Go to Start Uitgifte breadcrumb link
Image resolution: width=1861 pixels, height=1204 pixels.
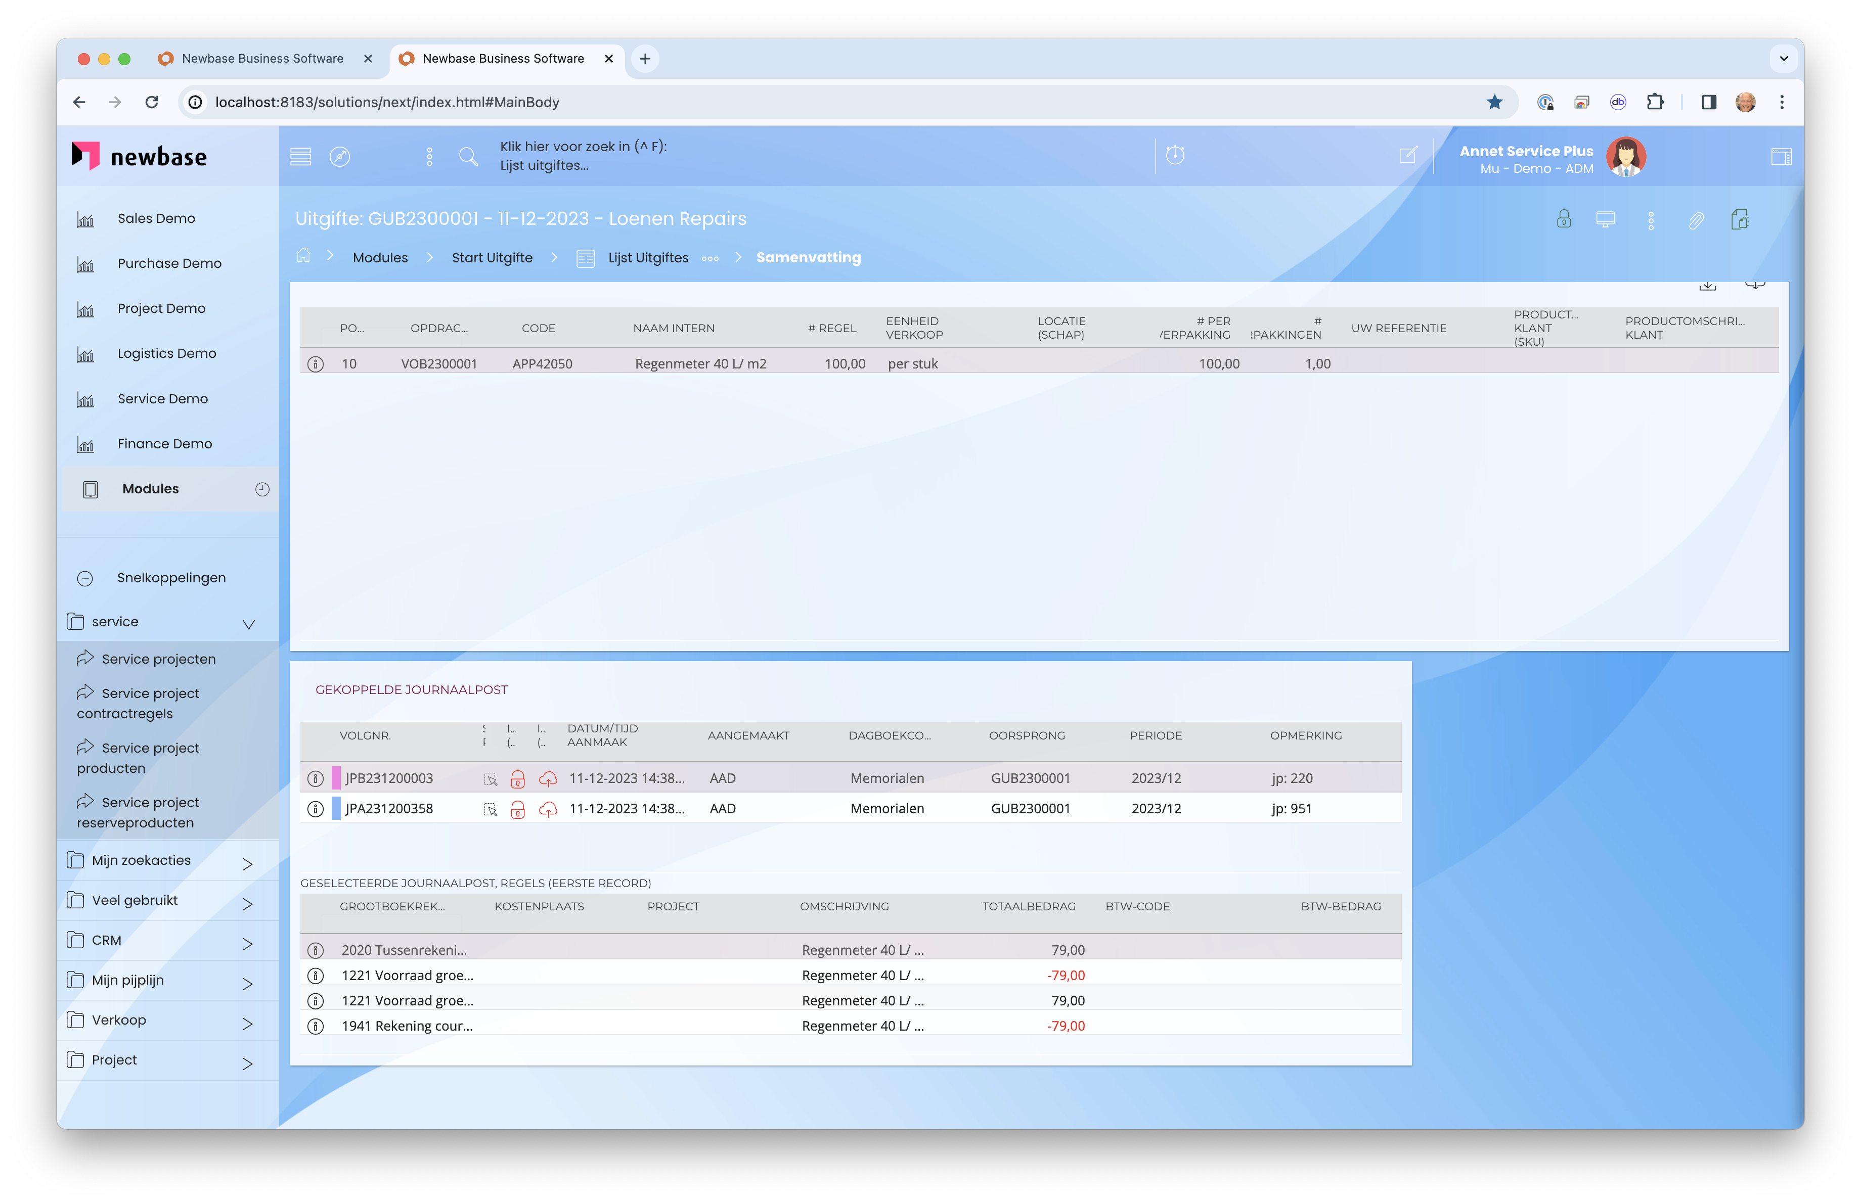492,258
